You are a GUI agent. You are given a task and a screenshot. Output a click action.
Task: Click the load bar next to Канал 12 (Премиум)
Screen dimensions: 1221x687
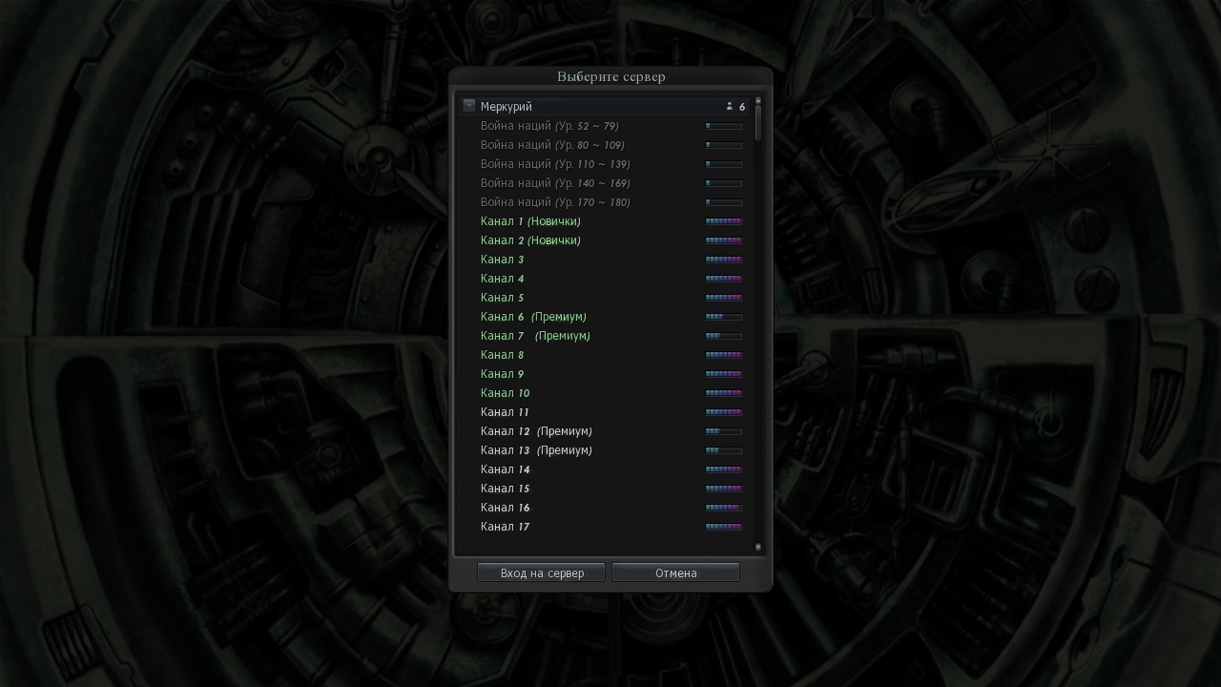pyautogui.click(x=723, y=431)
